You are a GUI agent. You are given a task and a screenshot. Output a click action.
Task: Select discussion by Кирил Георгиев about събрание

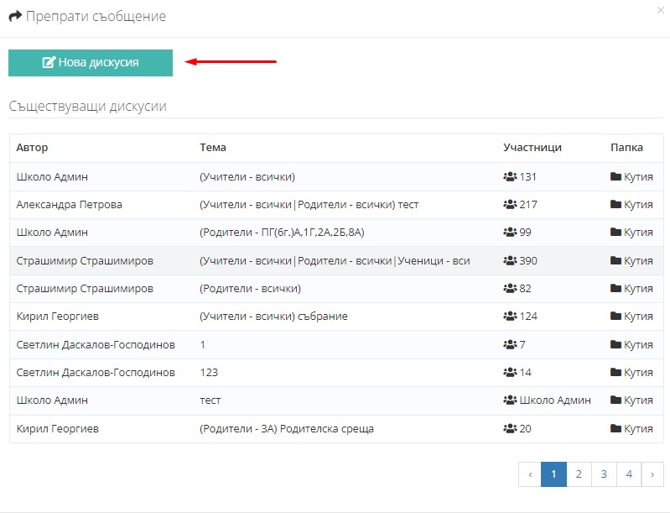click(336, 317)
